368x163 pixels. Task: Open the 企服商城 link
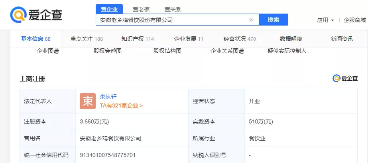(x=354, y=20)
